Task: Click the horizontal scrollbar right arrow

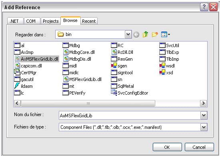Action: (203, 103)
